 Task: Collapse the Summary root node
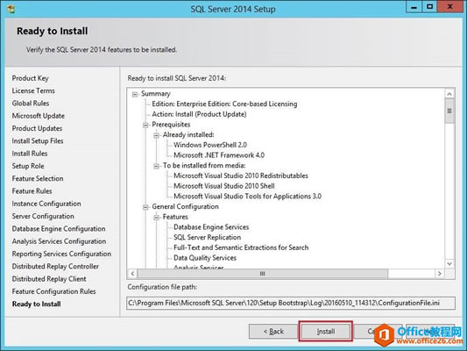[135, 94]
